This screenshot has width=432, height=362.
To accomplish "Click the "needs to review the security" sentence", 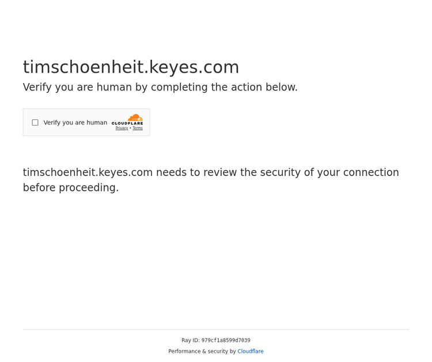I will tap(230, 173).
